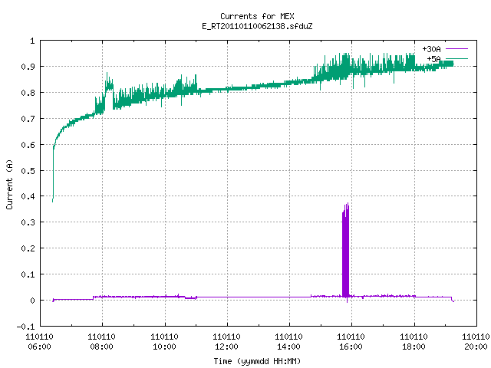Click the purple +30A legend line sample

pyautogui.click(x=456, y=49)
